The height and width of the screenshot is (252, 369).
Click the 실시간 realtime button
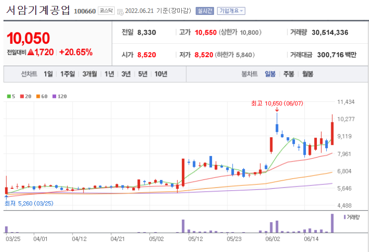pos(205,11)
